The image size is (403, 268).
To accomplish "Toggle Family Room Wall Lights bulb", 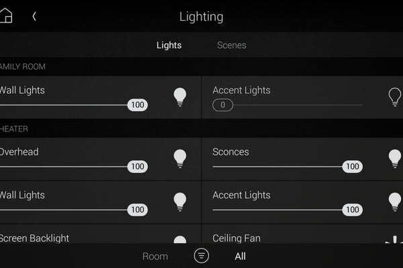I will (180, 97).
